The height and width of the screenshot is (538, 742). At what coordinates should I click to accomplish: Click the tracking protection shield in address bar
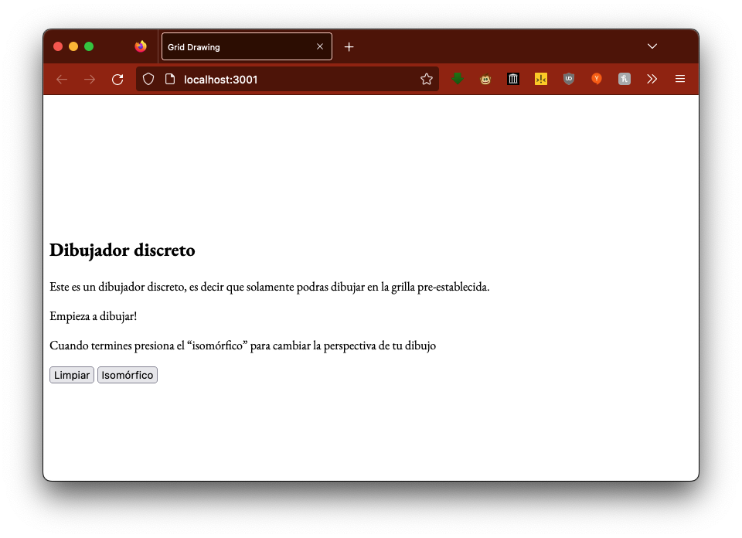(149, 79)
